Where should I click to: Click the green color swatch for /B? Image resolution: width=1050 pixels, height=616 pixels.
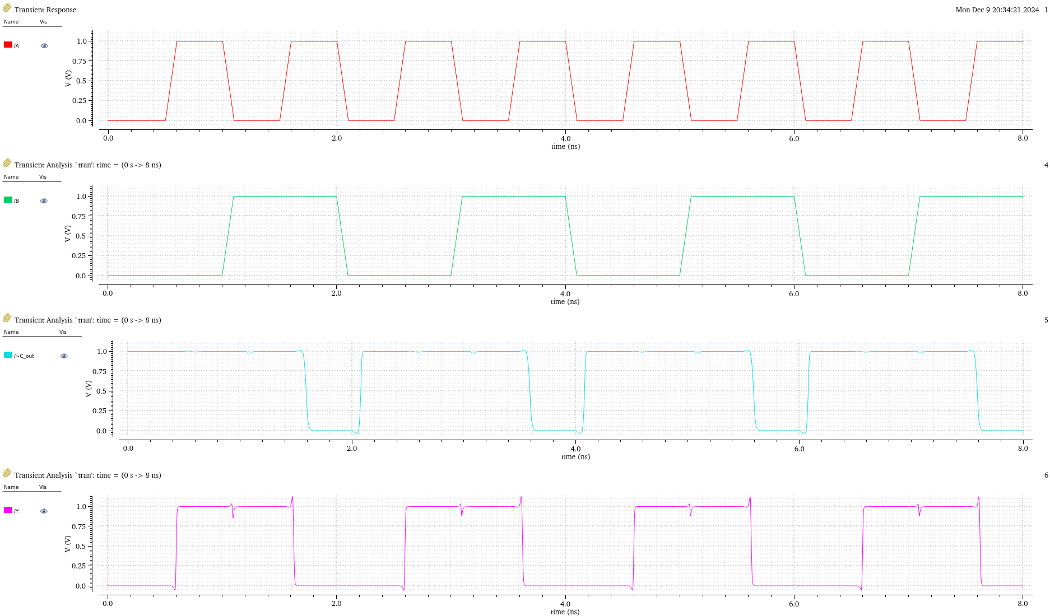[8, 200]
